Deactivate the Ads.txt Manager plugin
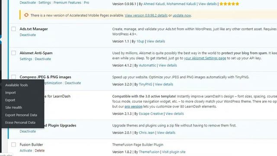This screenshot has width=277, height=156. point(28,35)
